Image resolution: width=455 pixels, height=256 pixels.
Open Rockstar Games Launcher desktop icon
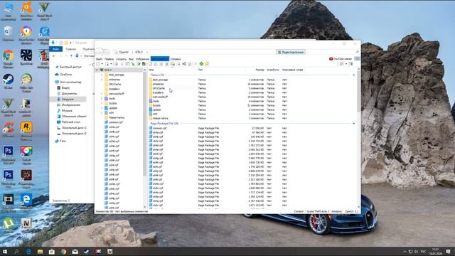[x=26, y=131]
